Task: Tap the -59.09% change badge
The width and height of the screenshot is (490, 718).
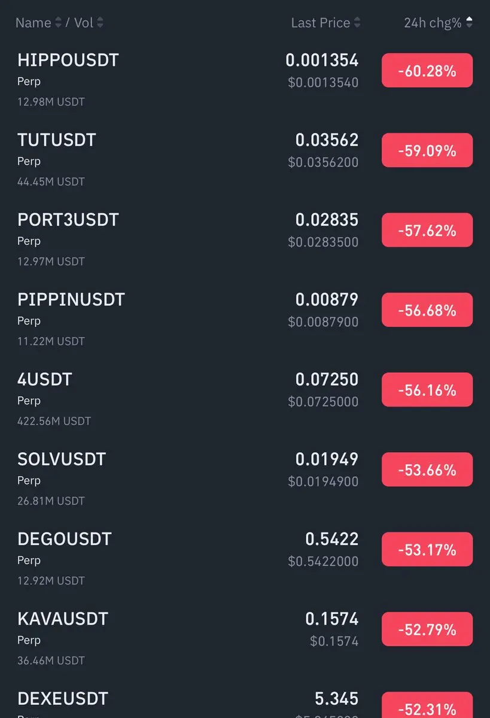Action: [x=427, y=150]
